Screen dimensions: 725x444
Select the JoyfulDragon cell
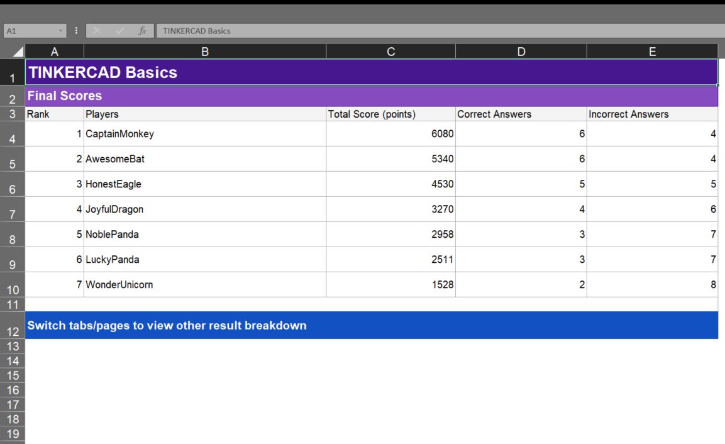[205, 209]
